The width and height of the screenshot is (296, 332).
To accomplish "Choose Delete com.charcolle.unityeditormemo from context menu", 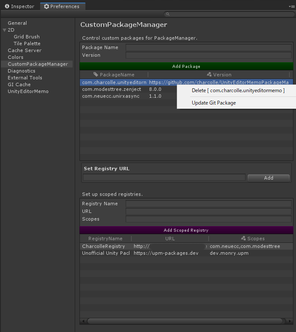I will [238, 90].
